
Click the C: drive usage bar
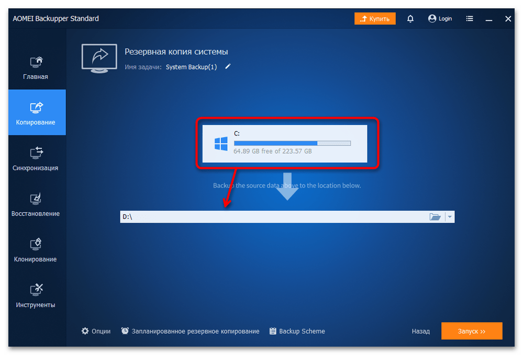point(292,143)
